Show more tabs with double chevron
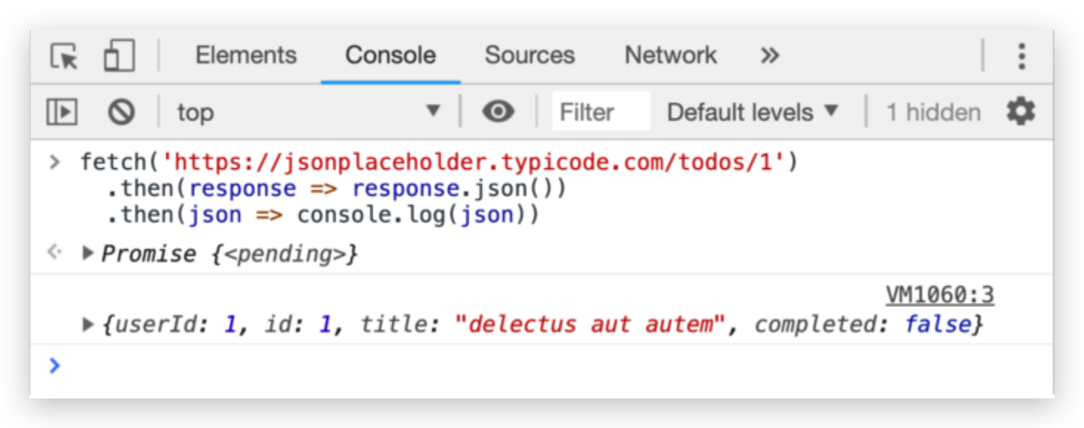Image resolution: width=1084 pixels, height=428 pixels. click(x=769, y=56)
